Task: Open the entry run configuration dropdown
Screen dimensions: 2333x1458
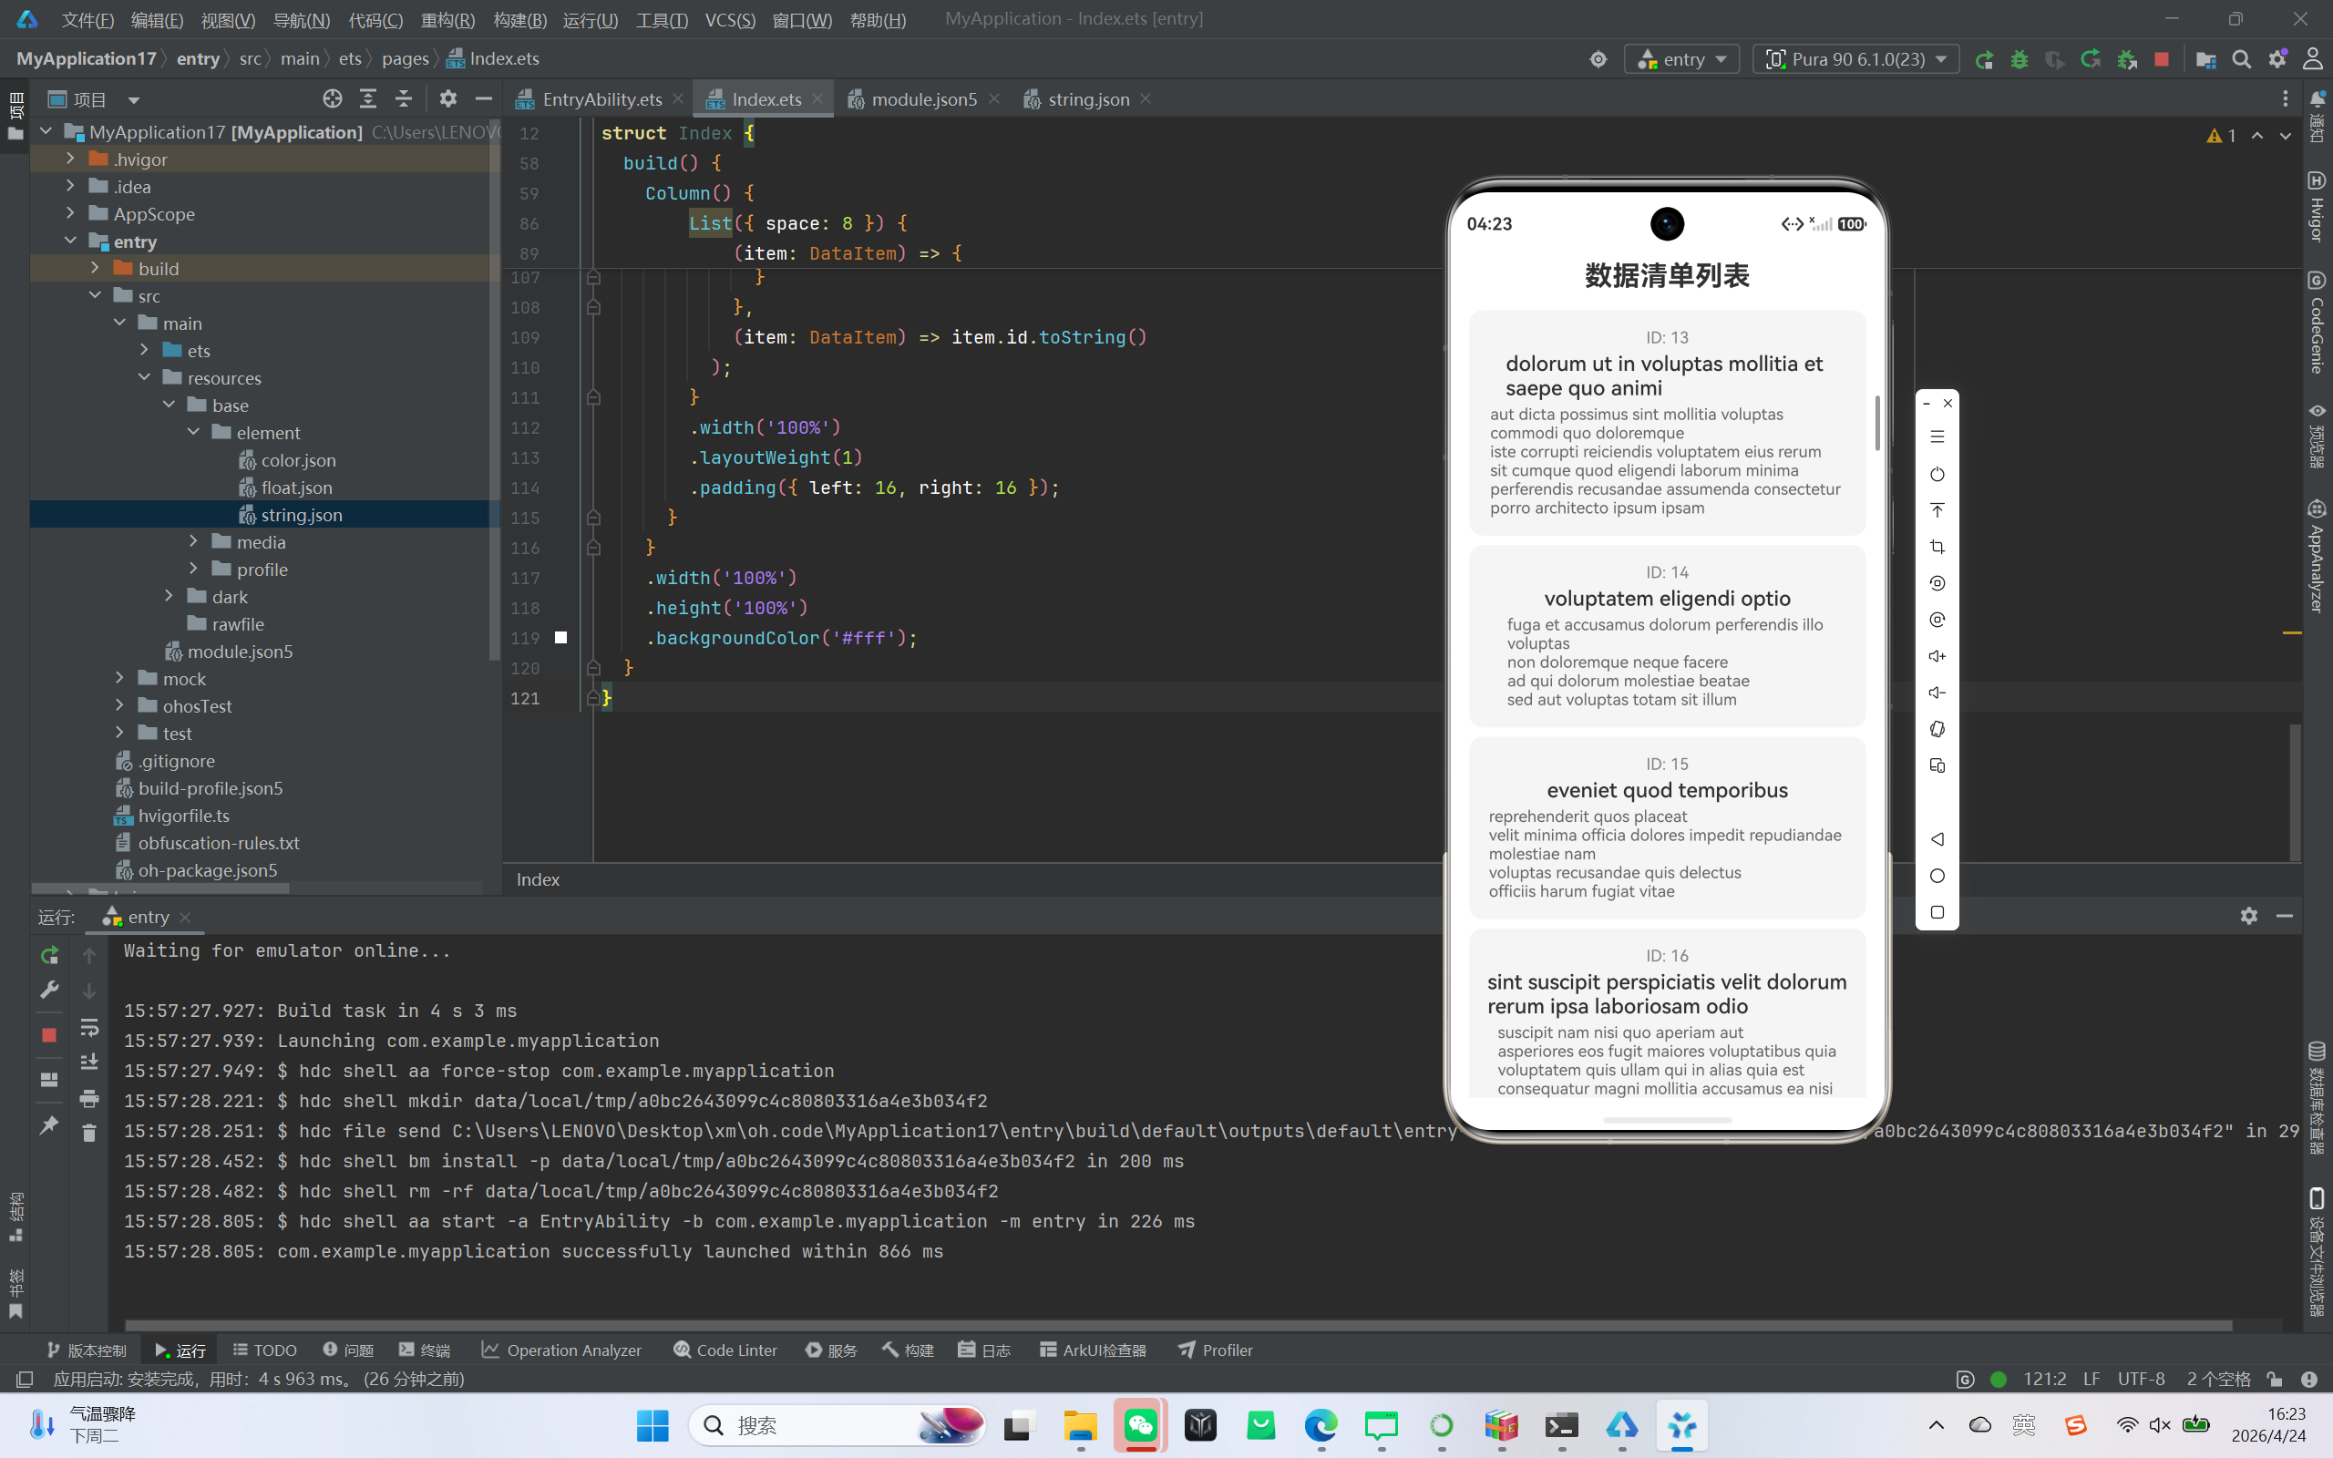Action: (x=1682, y=60)
